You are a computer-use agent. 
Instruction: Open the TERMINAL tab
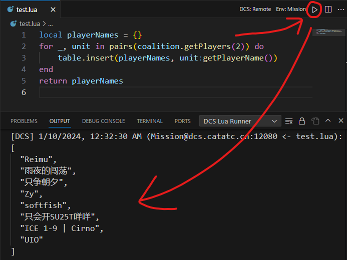pyautogui.click(x=150, y=121)
